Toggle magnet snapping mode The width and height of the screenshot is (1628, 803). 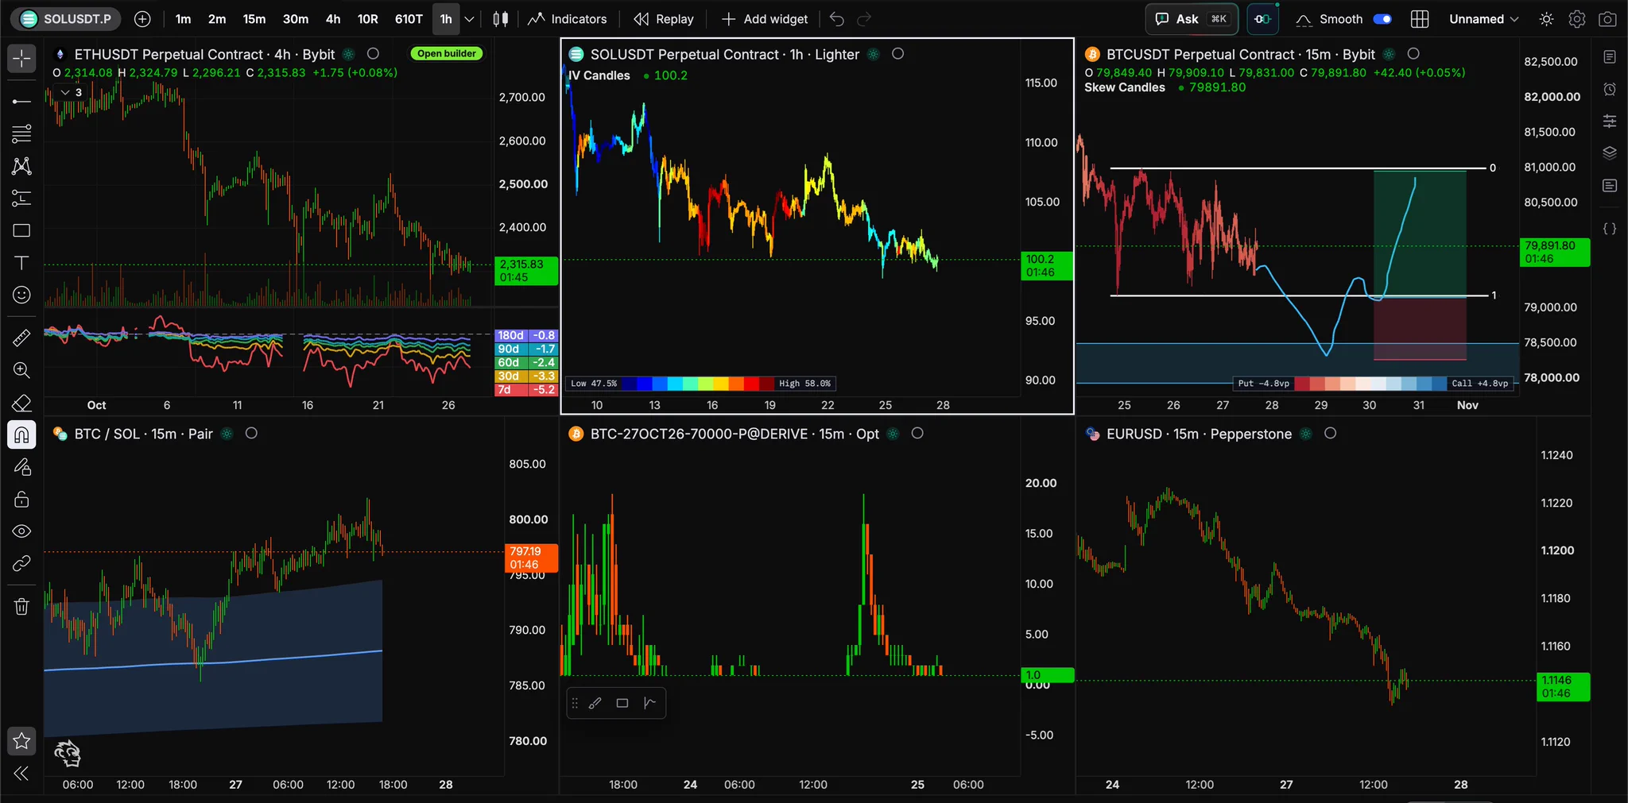coord(21,434)
